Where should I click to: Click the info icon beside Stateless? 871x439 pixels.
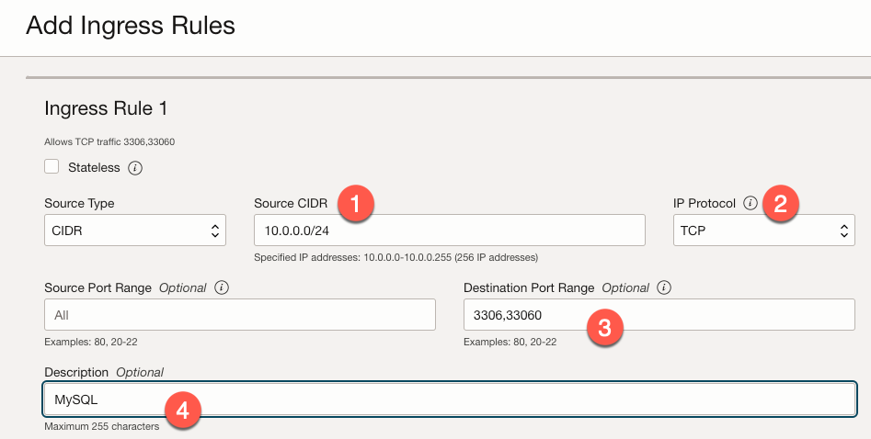(x=135, y=168)
